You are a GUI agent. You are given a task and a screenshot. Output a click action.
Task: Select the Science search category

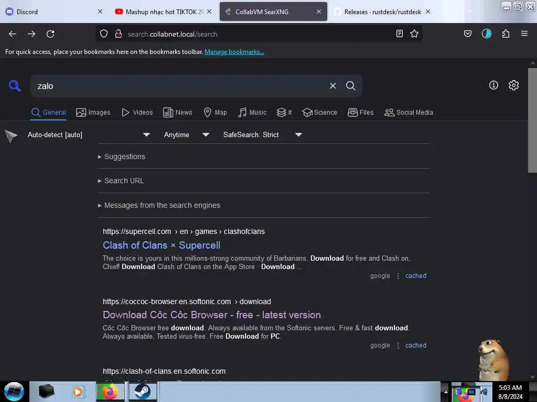(x=319, y=113)
